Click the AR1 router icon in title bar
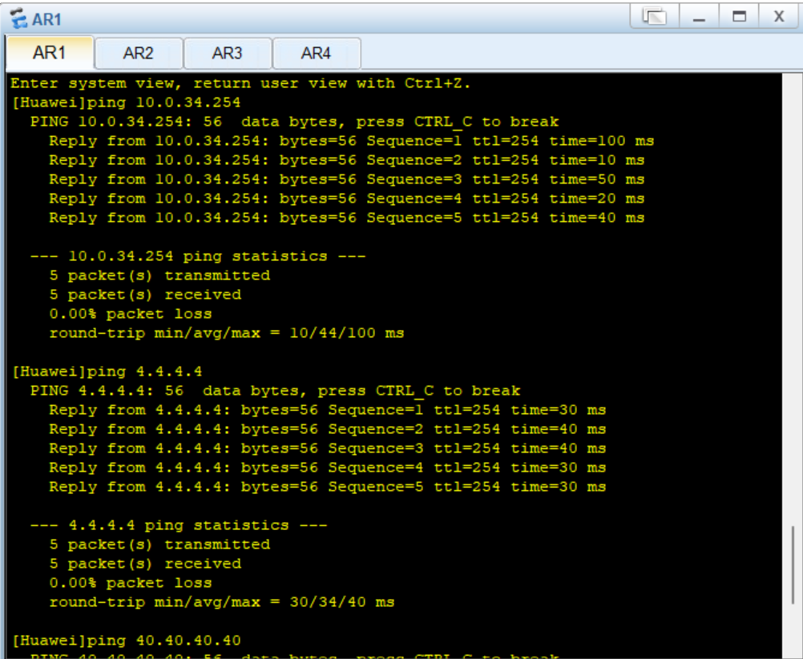This screenshot has height=659, width=803. (18, 18)
